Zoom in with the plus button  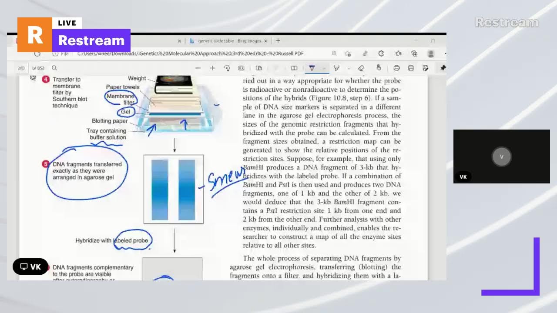[x=212, y=68]
